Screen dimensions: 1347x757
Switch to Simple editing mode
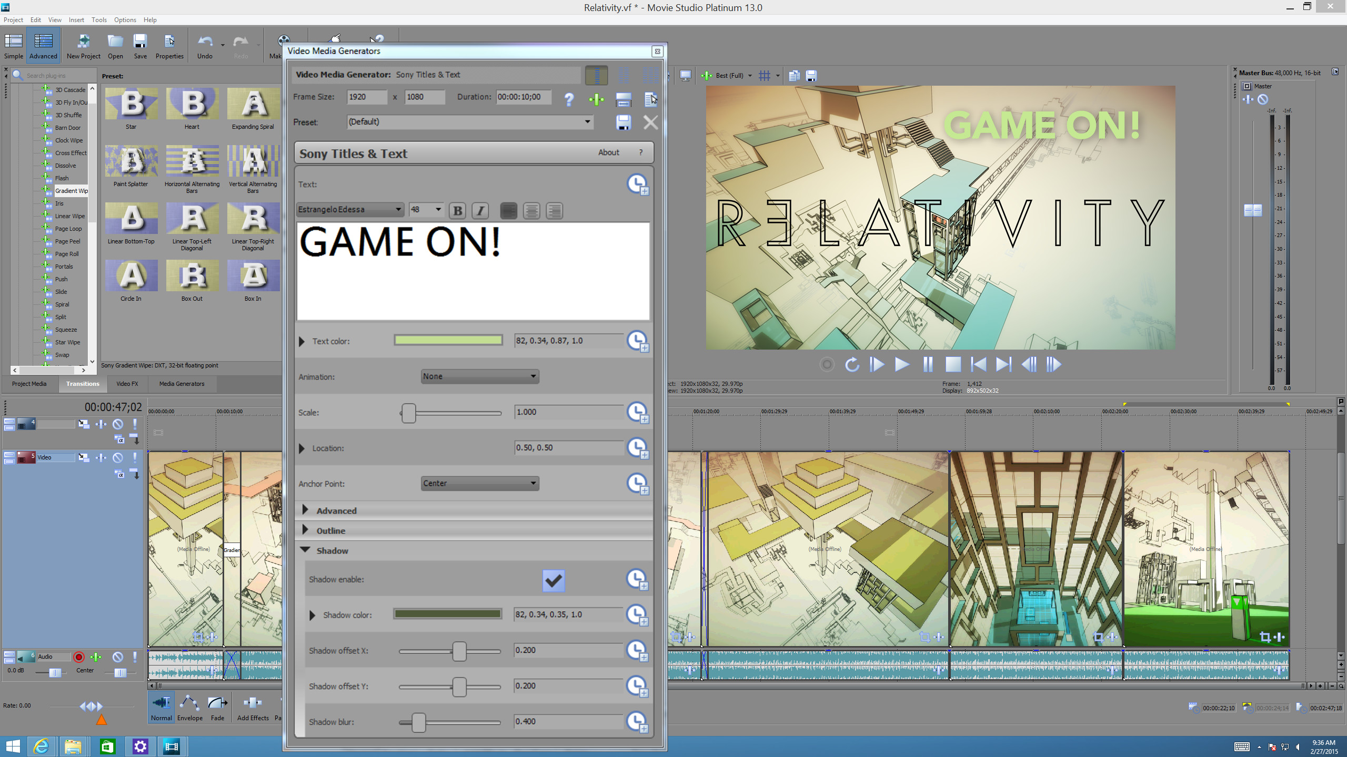pyautogui.click(x=13, y=45)
